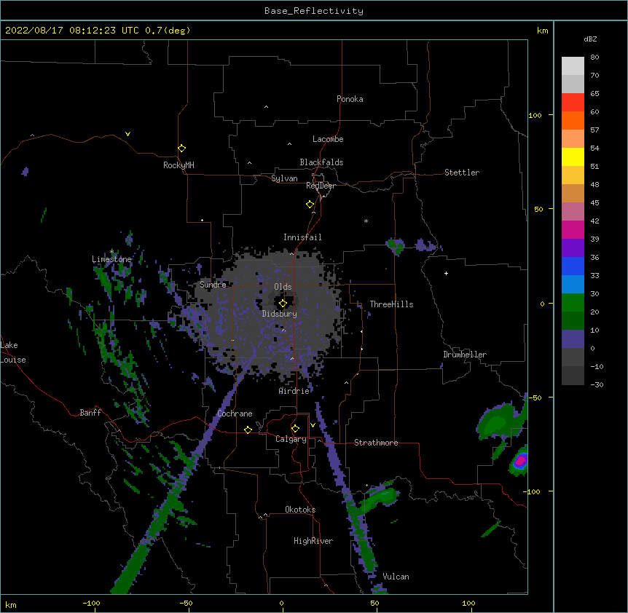
Task: Click the Banff label
Action: 90,413
